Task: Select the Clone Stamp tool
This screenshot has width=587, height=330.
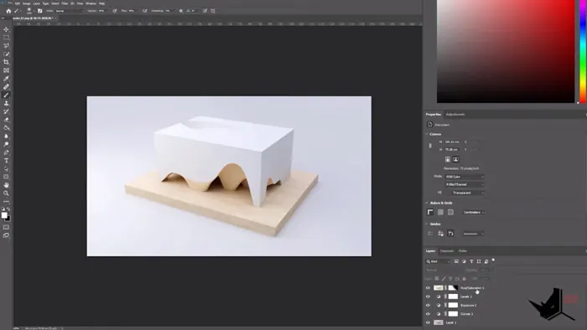Action: [6, 103]
